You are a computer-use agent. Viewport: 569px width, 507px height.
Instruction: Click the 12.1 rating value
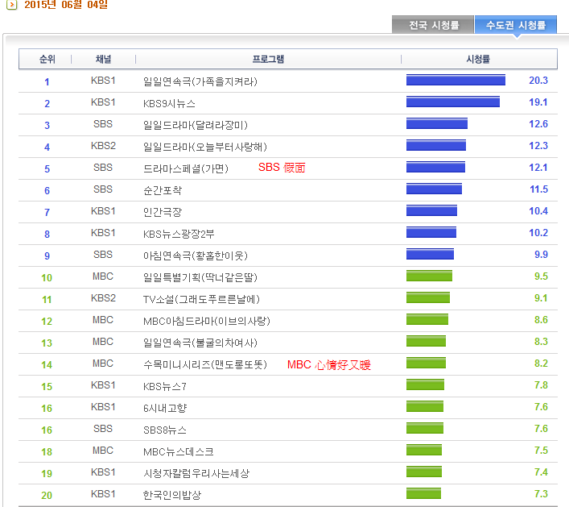538,168
